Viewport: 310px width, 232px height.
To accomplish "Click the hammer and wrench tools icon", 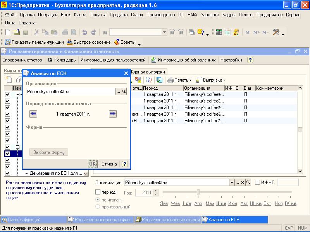I will (276, 32).
